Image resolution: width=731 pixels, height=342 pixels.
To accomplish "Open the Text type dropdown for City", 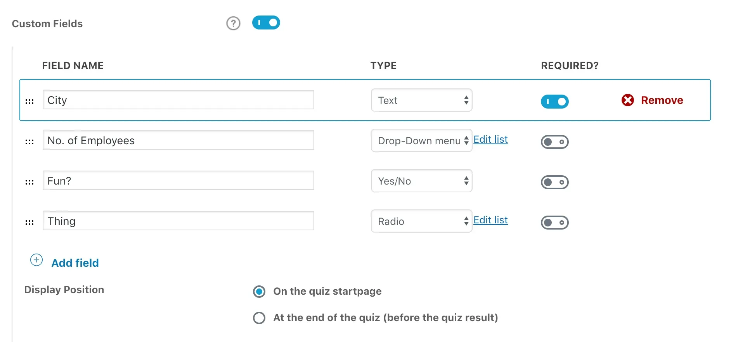I will tap(421, 100).
